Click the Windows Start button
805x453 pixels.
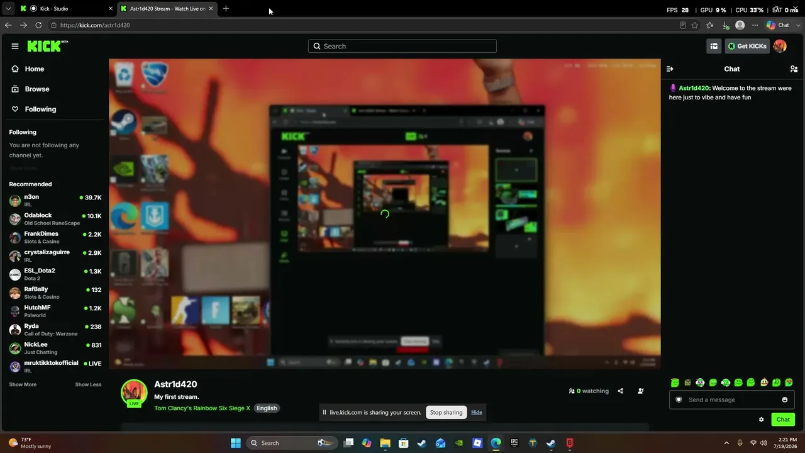coord(236,443)
